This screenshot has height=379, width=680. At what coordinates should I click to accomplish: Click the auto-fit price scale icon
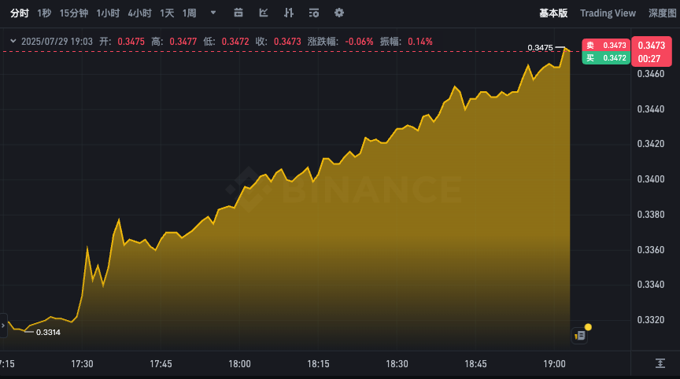[660, 362]
